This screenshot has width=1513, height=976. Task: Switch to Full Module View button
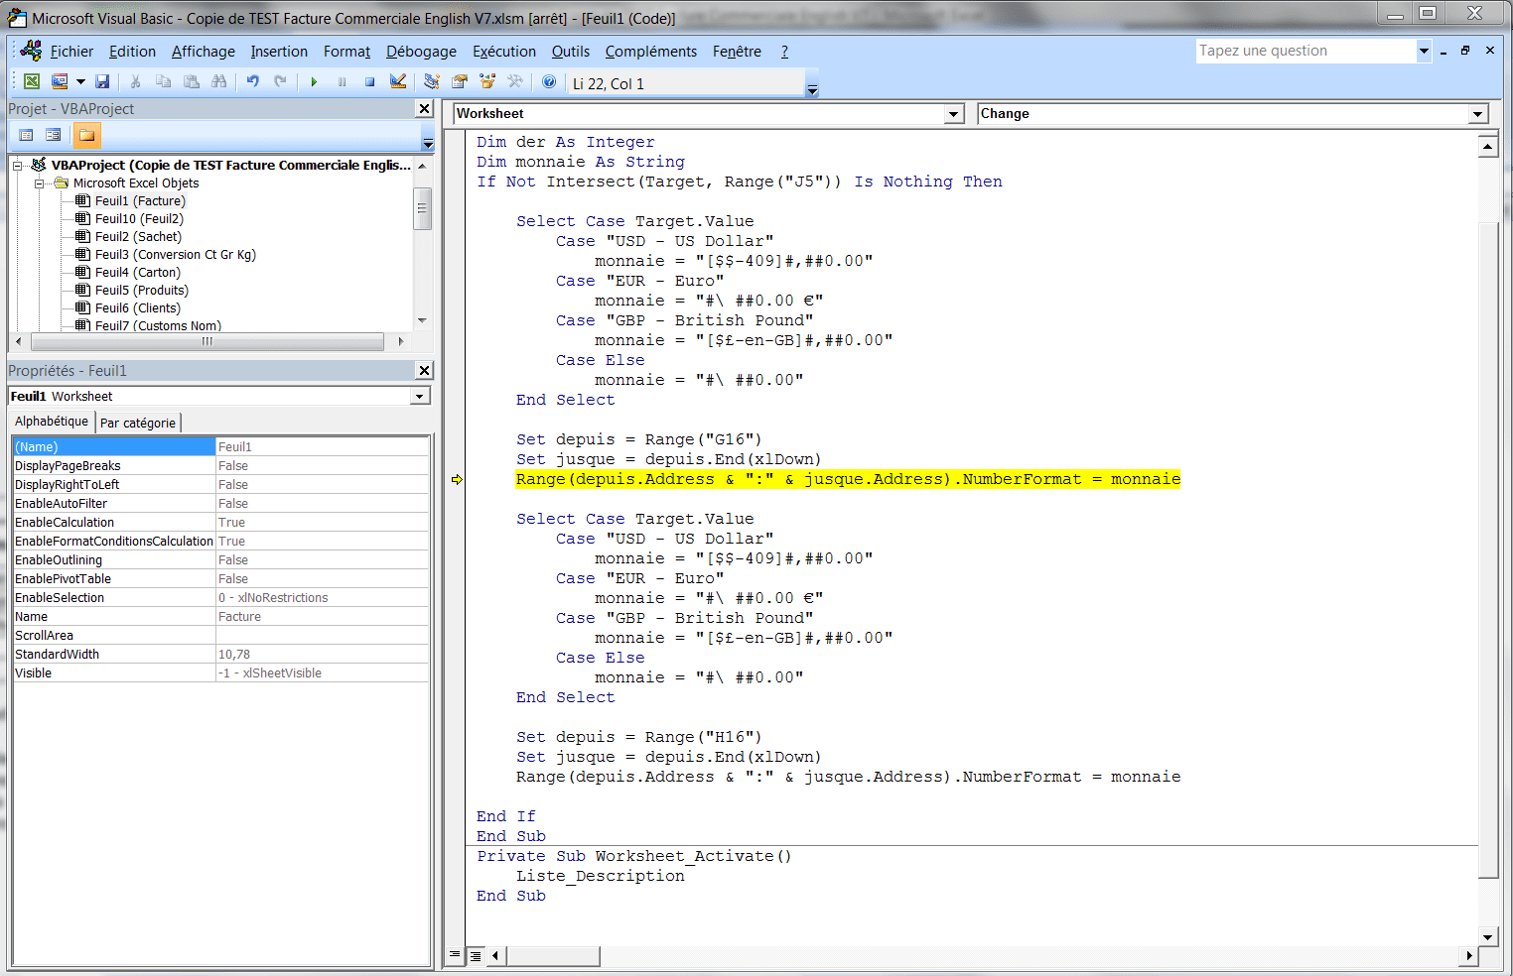[476, 955]
